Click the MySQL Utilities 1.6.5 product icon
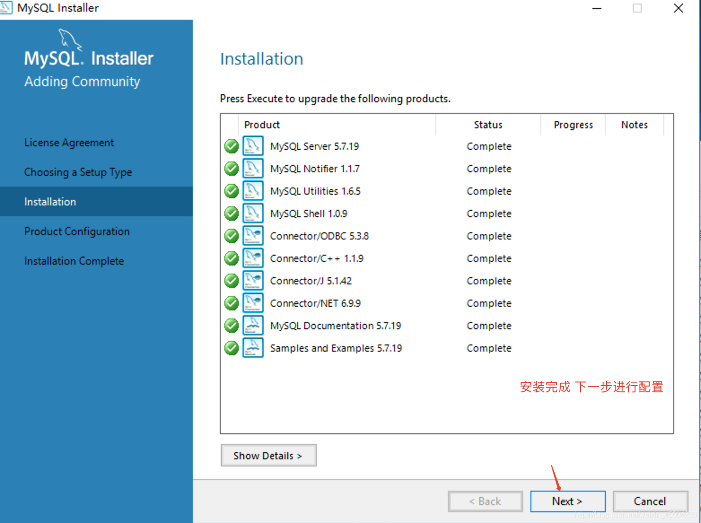 pos(253,191)
